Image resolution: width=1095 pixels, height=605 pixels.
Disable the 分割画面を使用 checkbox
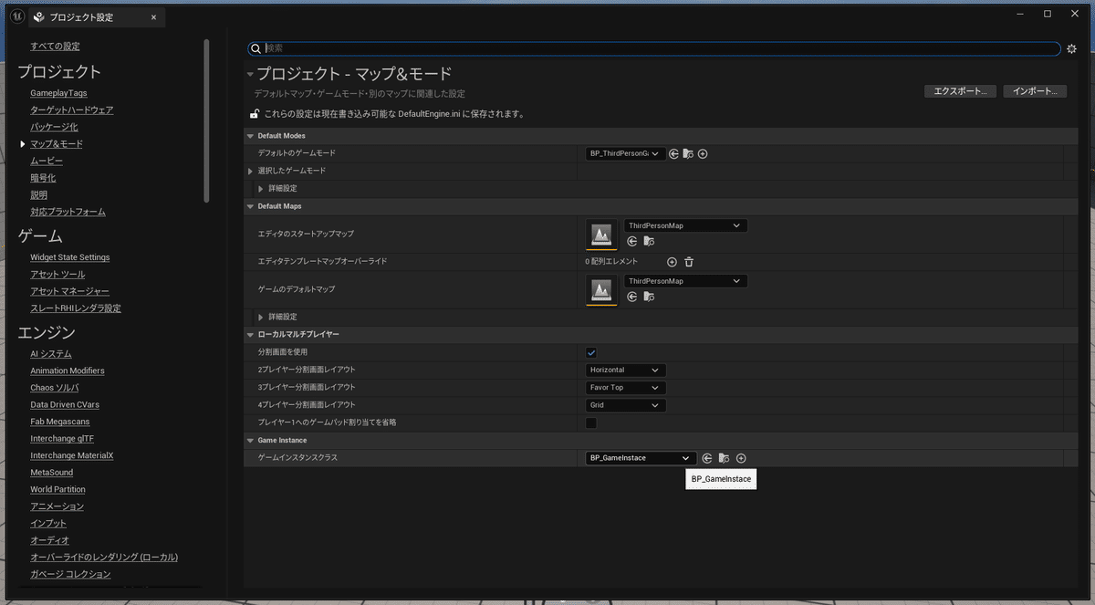(x=591, y=352)
